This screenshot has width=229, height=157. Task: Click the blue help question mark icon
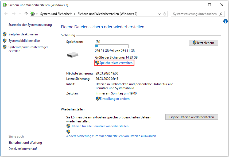[225, 21]
